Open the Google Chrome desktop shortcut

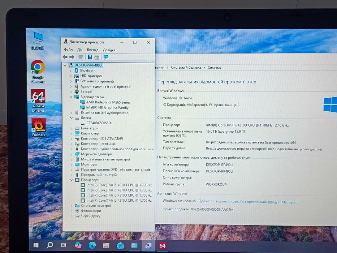point(38,72)
